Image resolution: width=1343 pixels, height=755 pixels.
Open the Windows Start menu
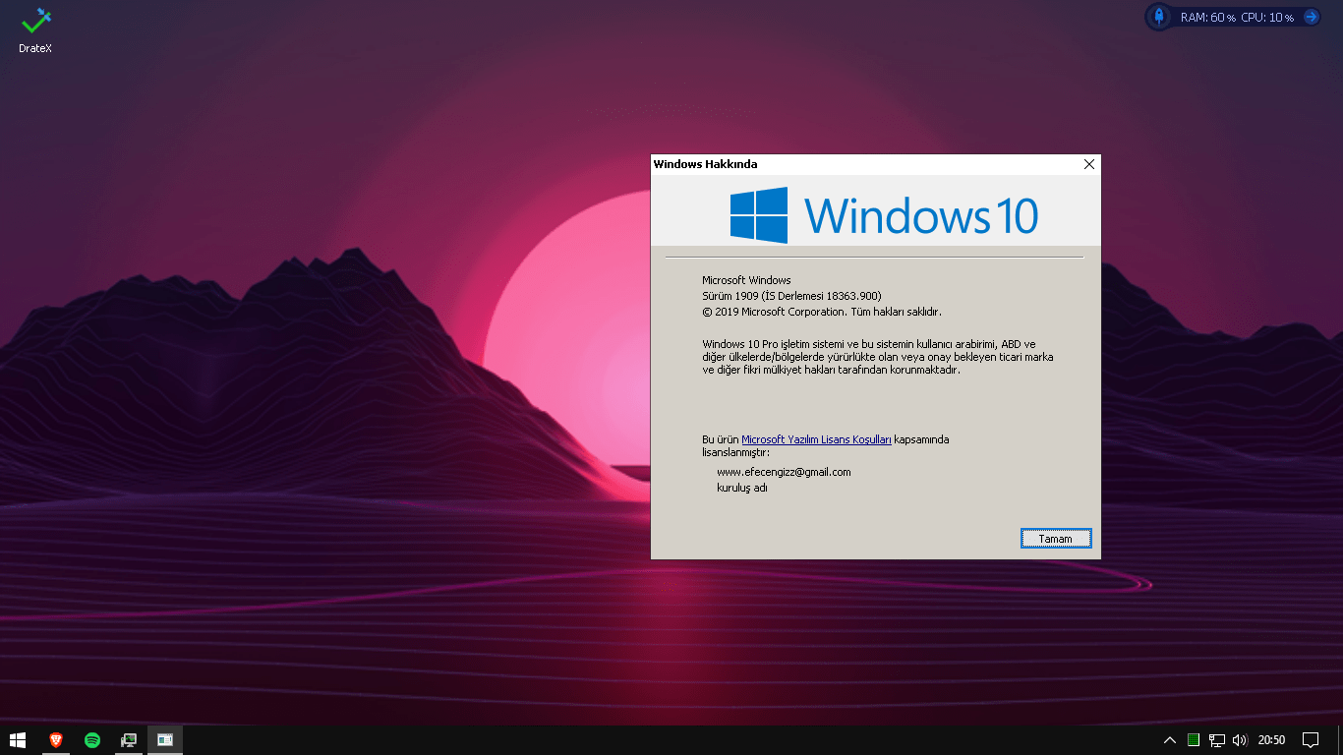pyautogui.click(x=18, y=740)
